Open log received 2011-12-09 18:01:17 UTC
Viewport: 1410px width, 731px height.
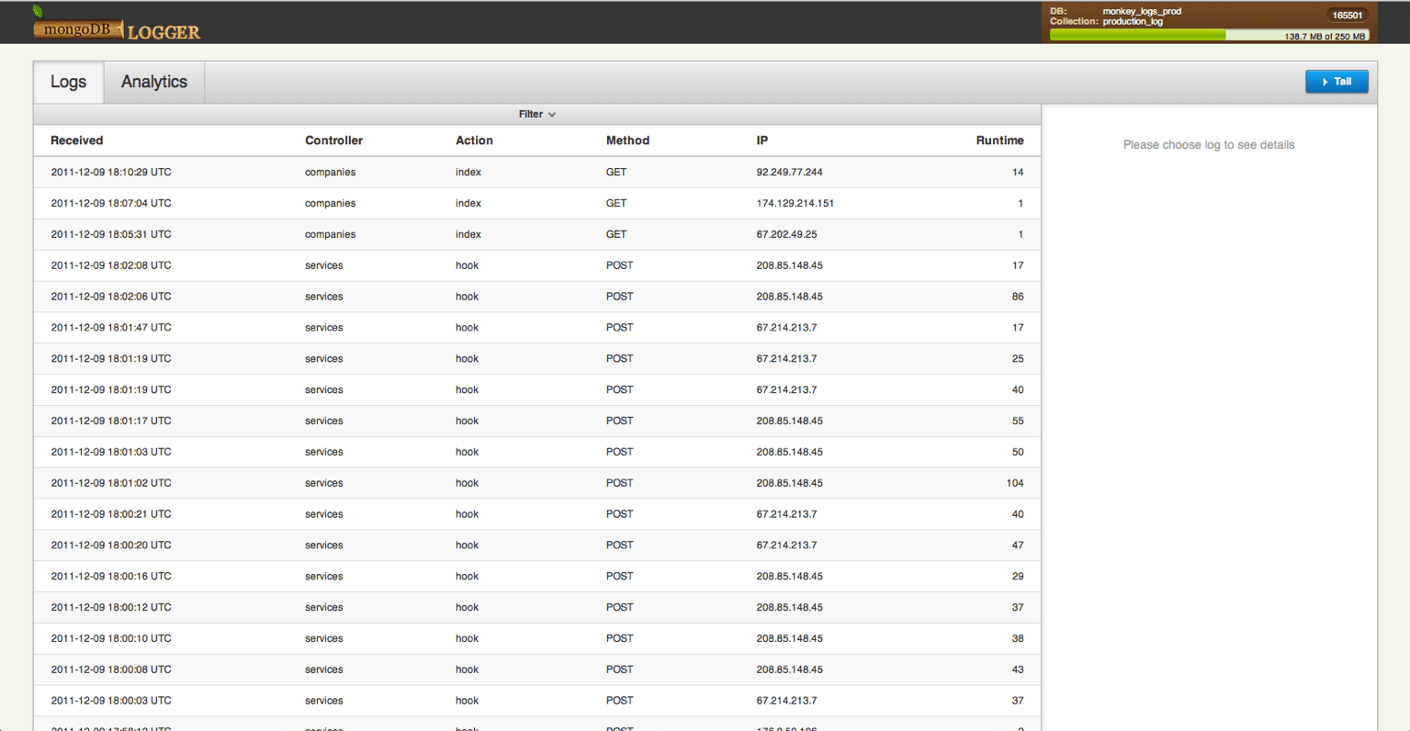537,421
